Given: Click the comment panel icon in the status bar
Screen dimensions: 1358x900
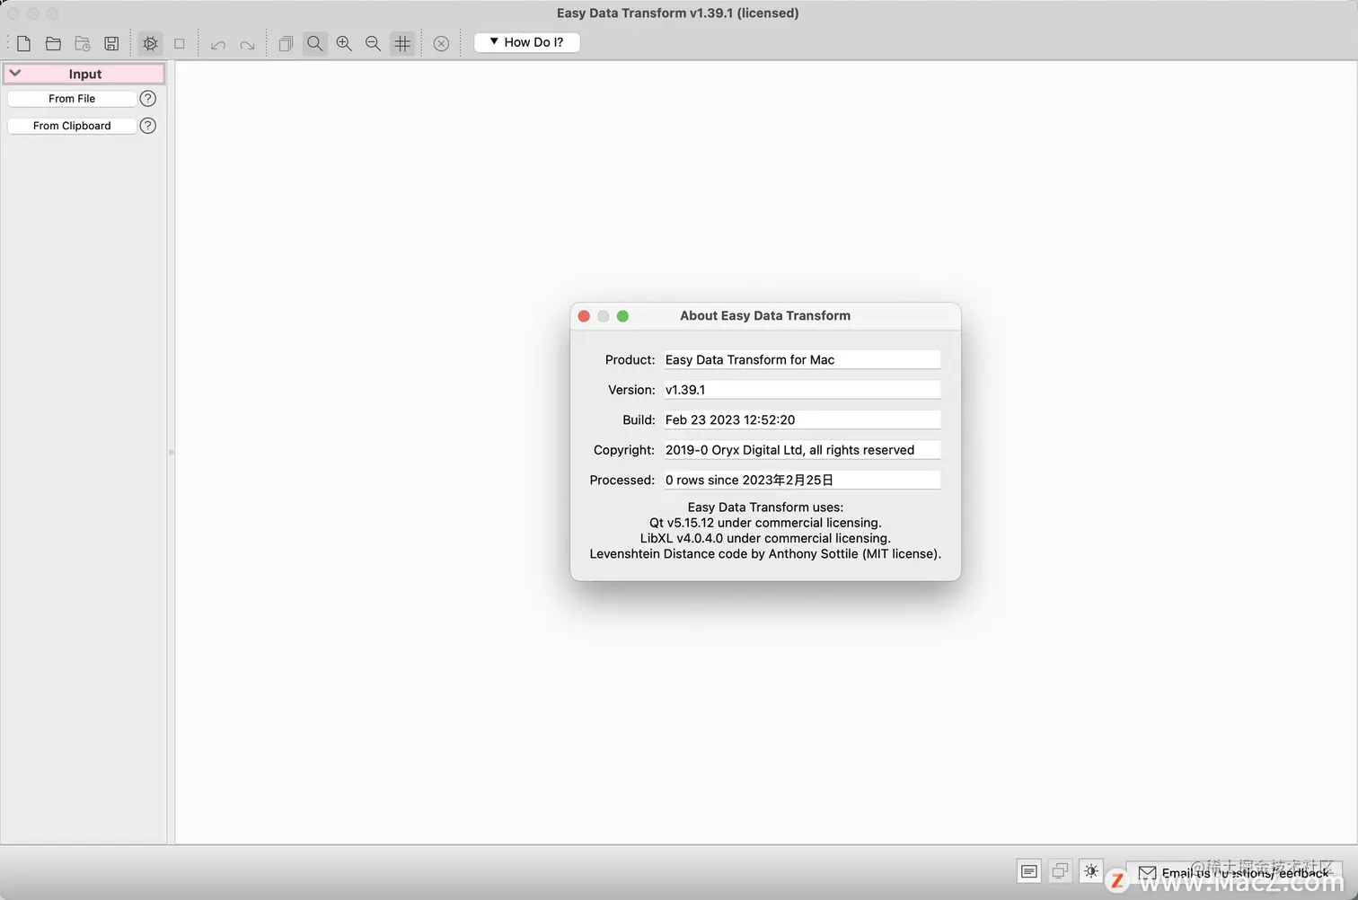Looking at the screenshot, I should coord(1029,871).
